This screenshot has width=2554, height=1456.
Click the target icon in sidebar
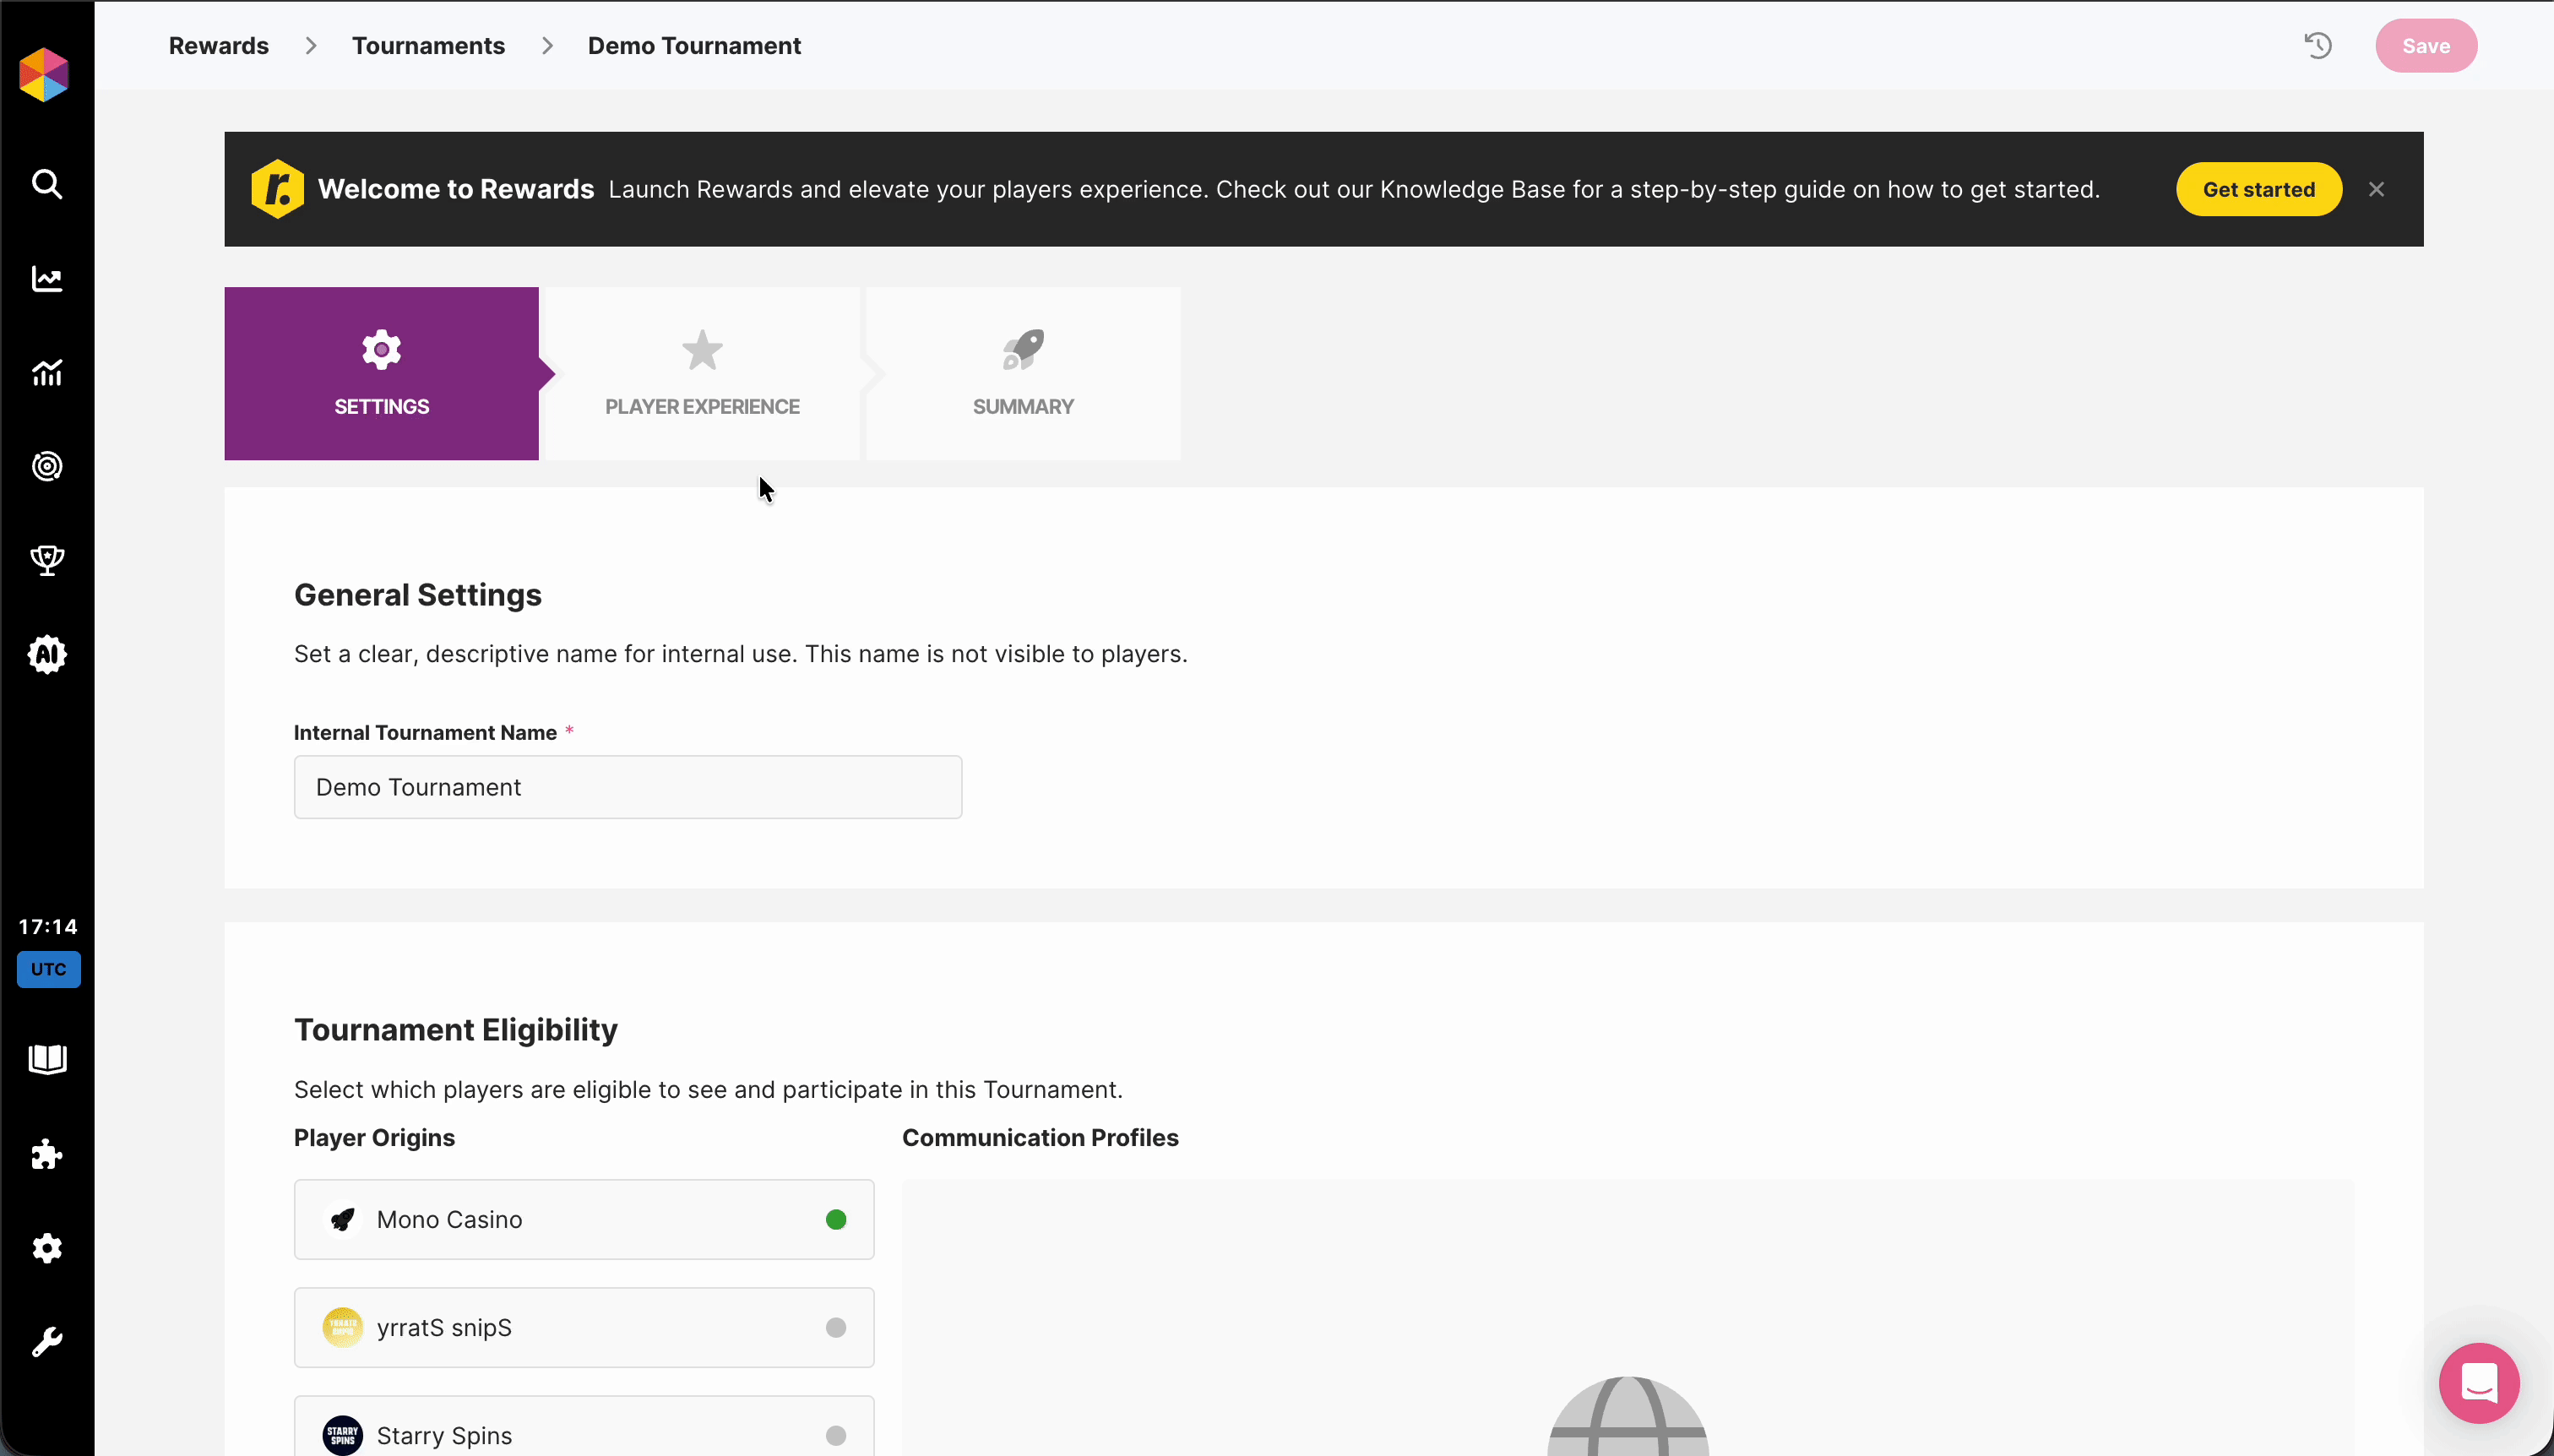pyautogui.click(x=47, y=466)
